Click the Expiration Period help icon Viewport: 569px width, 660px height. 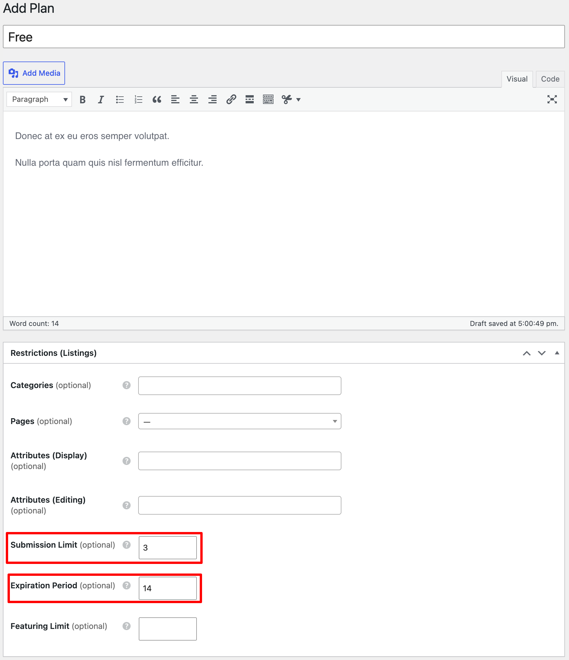pos(127,585)
